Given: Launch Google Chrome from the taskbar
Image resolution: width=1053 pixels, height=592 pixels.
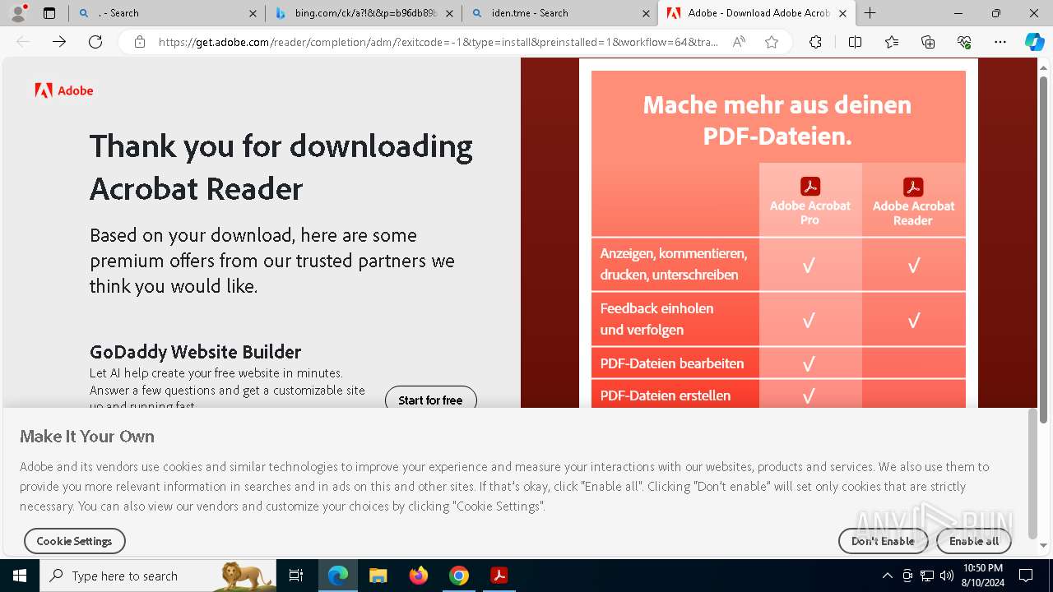Looking at the screenshot, I should point(459,576).
